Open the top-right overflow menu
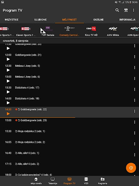The width and height of the screenshot is (139, 186). [134, 10]
